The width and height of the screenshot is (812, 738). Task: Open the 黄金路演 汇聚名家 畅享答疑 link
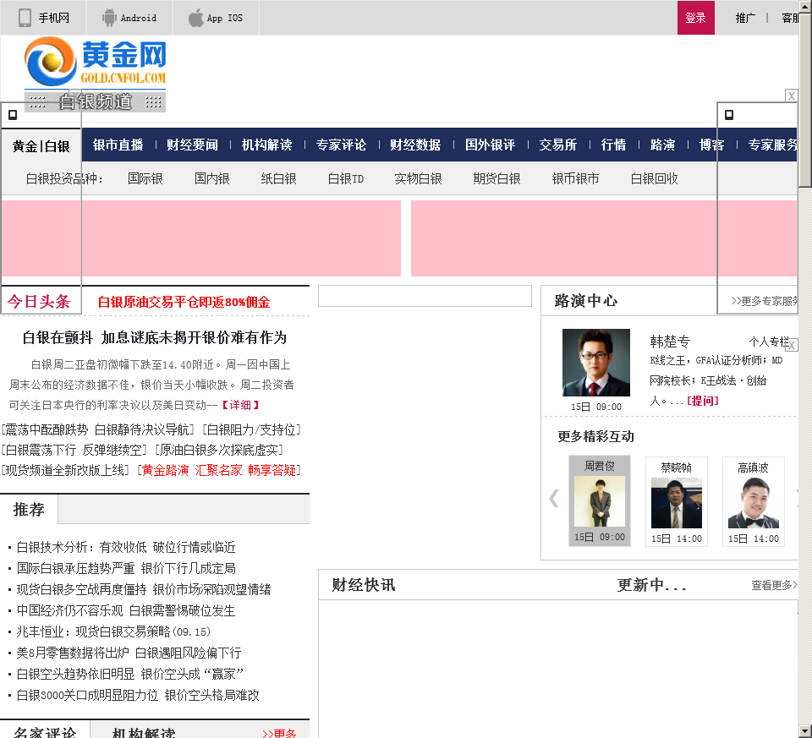pos(218,470)
